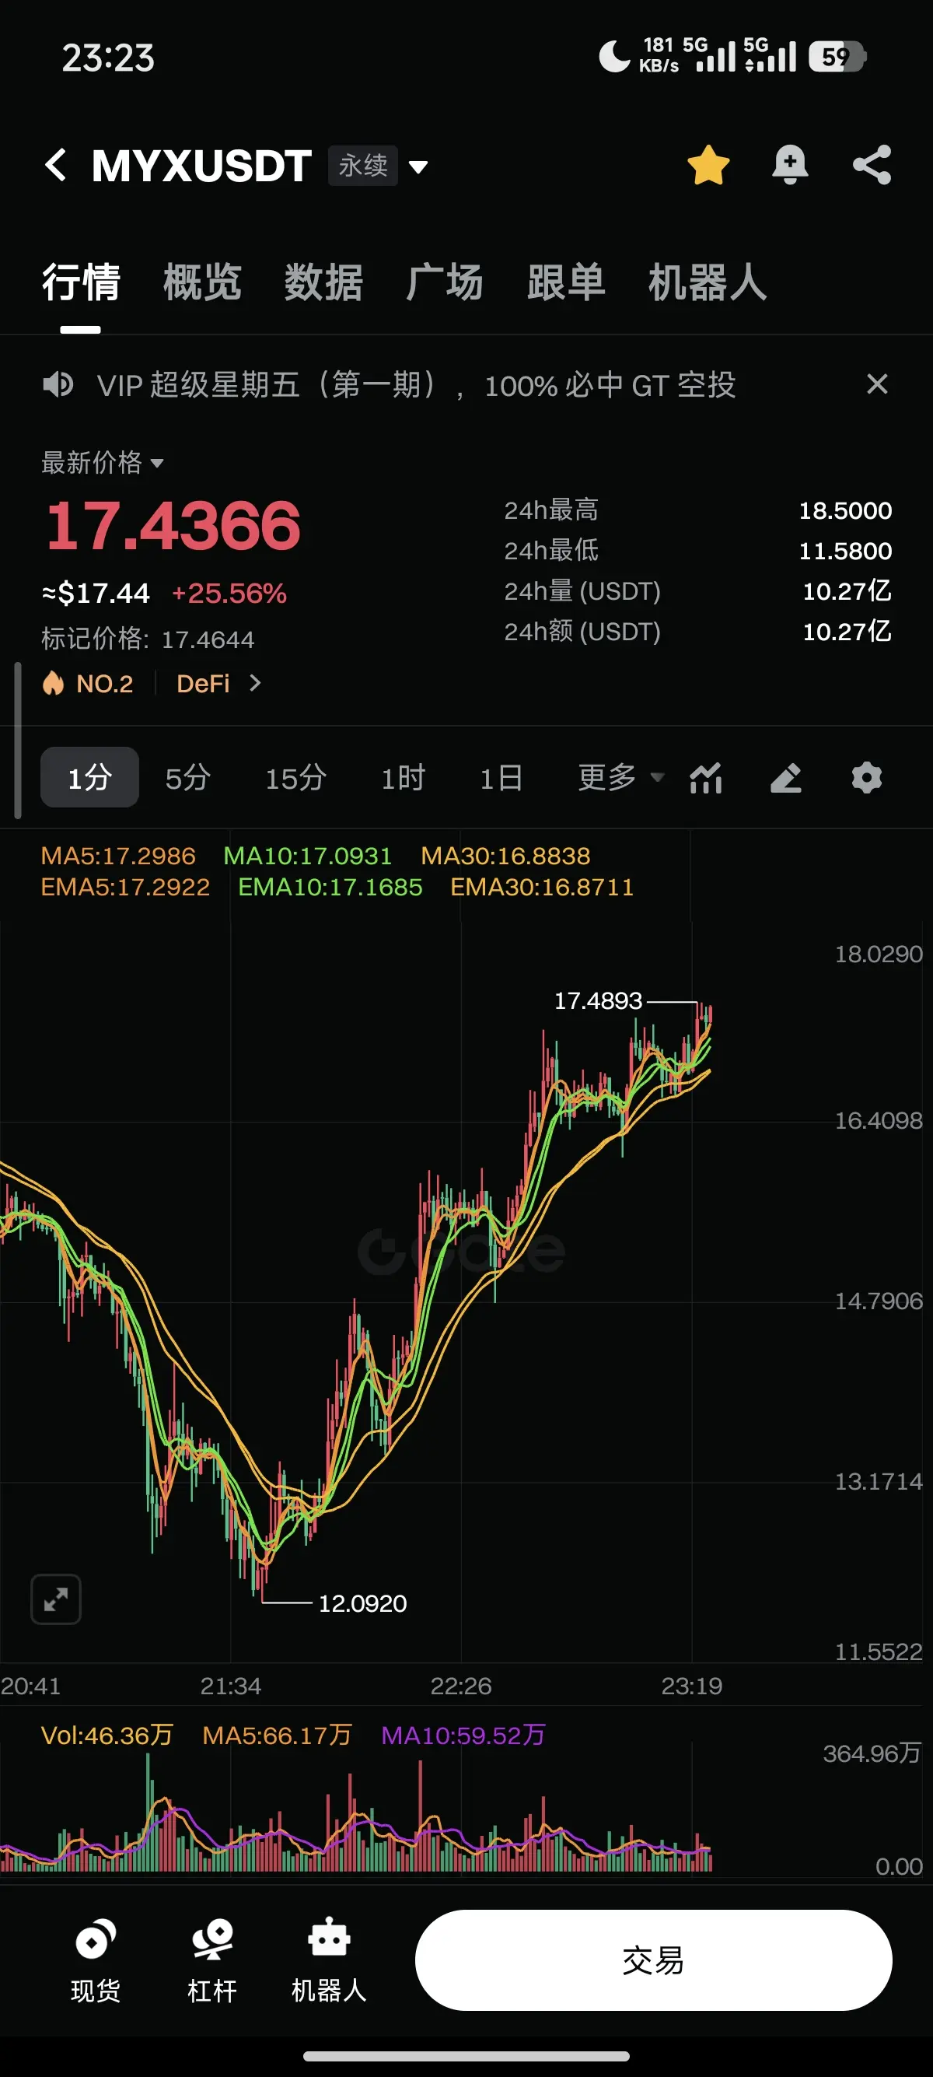933x2077 pixels.
Task: Select the 1日 chart interval
Action: pyautogui.click(x=501, y=777)
